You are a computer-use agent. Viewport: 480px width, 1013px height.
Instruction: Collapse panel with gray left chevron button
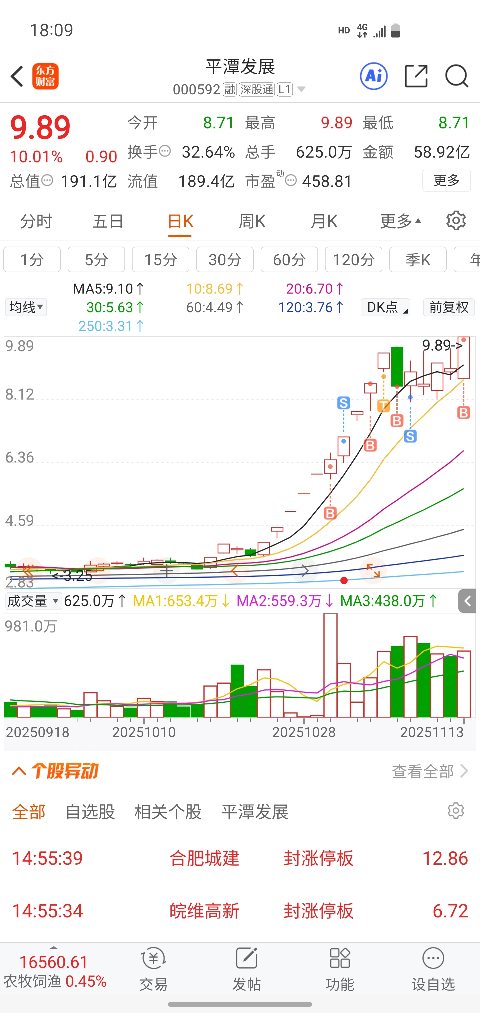(x=467, y=600)
